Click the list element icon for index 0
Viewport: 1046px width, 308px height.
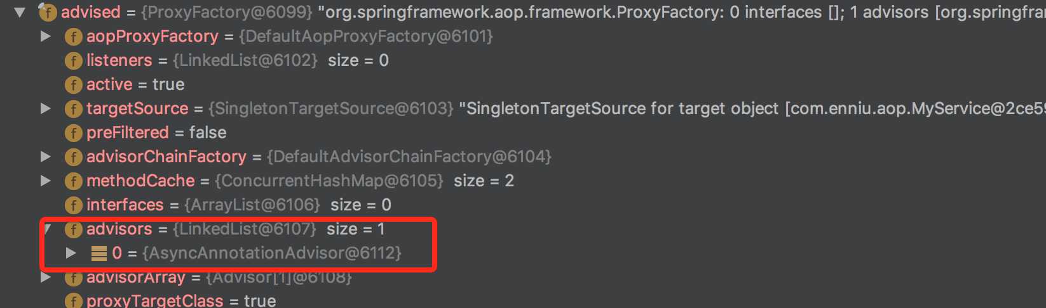[98, 253]
